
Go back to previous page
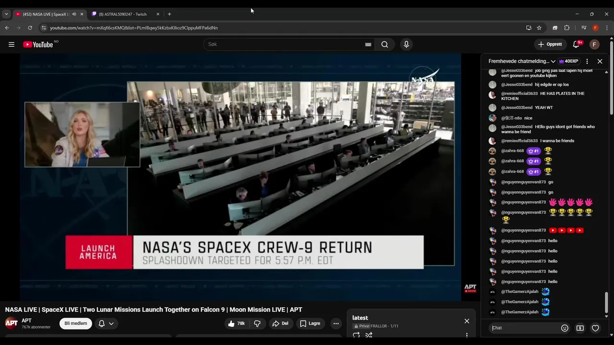point(7,28)
